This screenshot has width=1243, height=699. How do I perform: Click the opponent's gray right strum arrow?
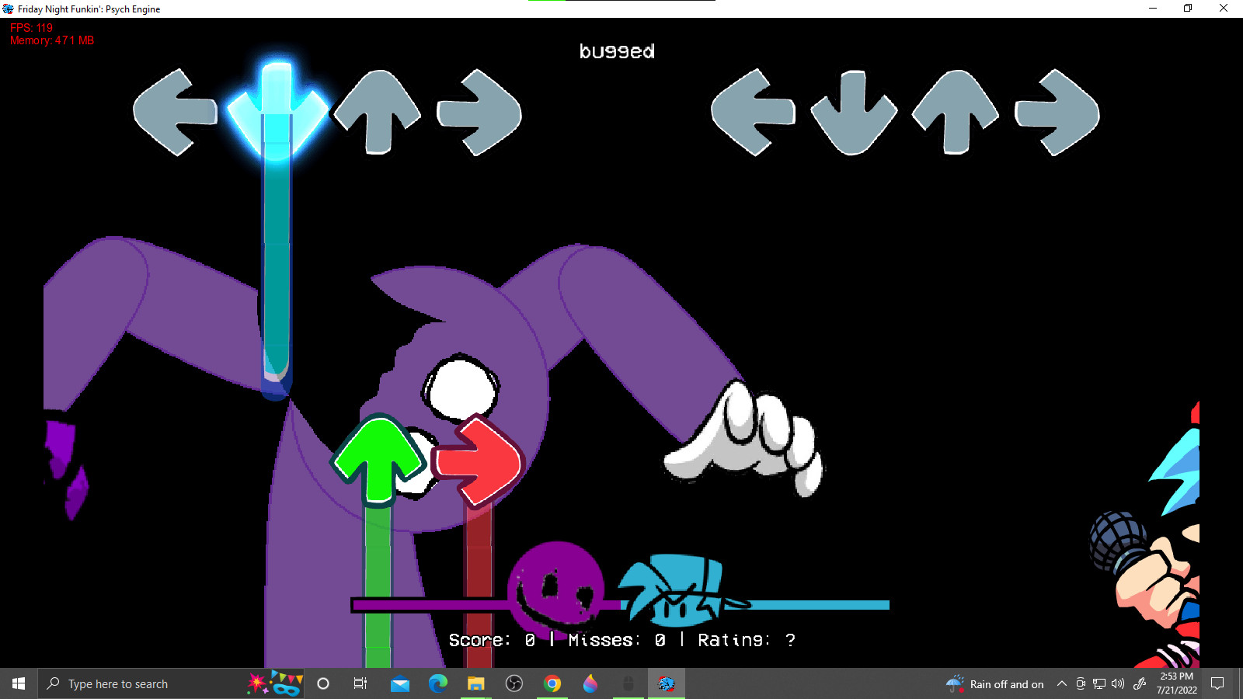[x=479, y=113]
